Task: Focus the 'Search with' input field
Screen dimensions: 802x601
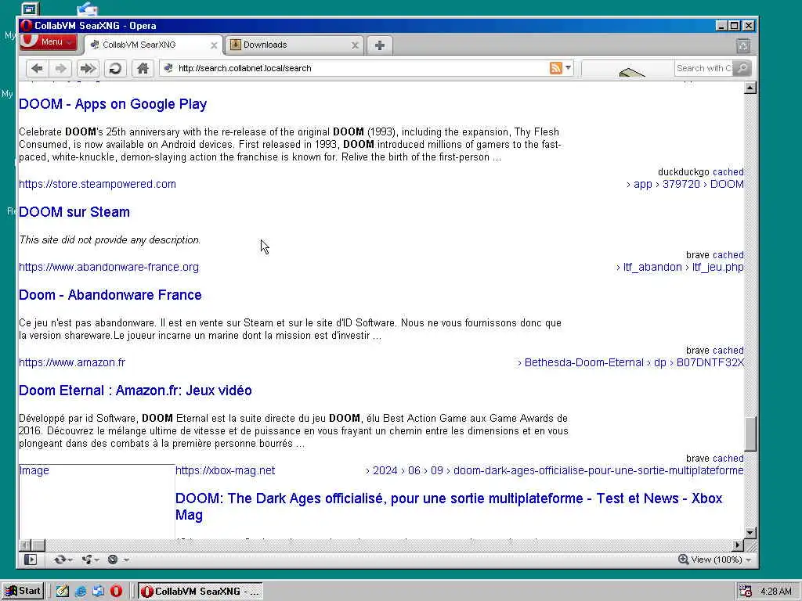Action: (x=703, y=68)
